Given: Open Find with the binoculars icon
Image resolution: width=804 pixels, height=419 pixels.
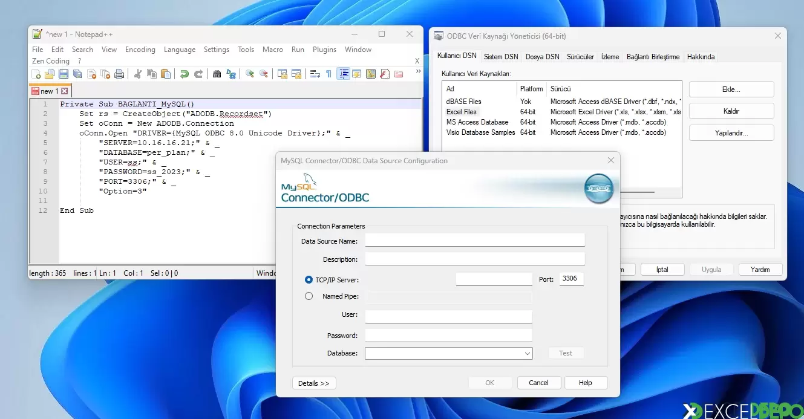Looking at the screenshot, I should 217,74.
